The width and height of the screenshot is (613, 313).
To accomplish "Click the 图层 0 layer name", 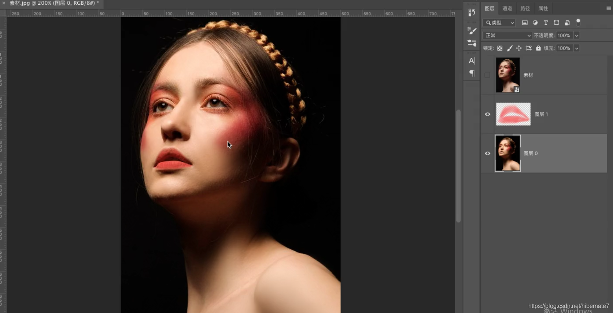I will point(530,153).
